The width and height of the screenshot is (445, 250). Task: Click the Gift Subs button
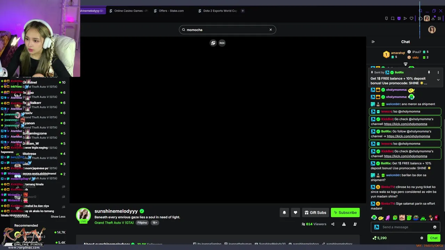click(x=315, y=212)
